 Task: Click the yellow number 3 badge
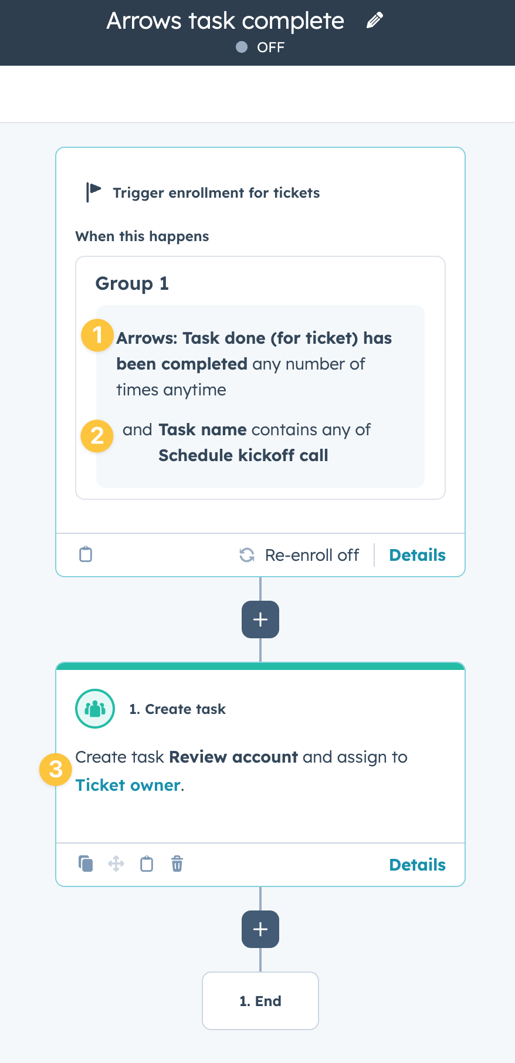coord(56,769)
